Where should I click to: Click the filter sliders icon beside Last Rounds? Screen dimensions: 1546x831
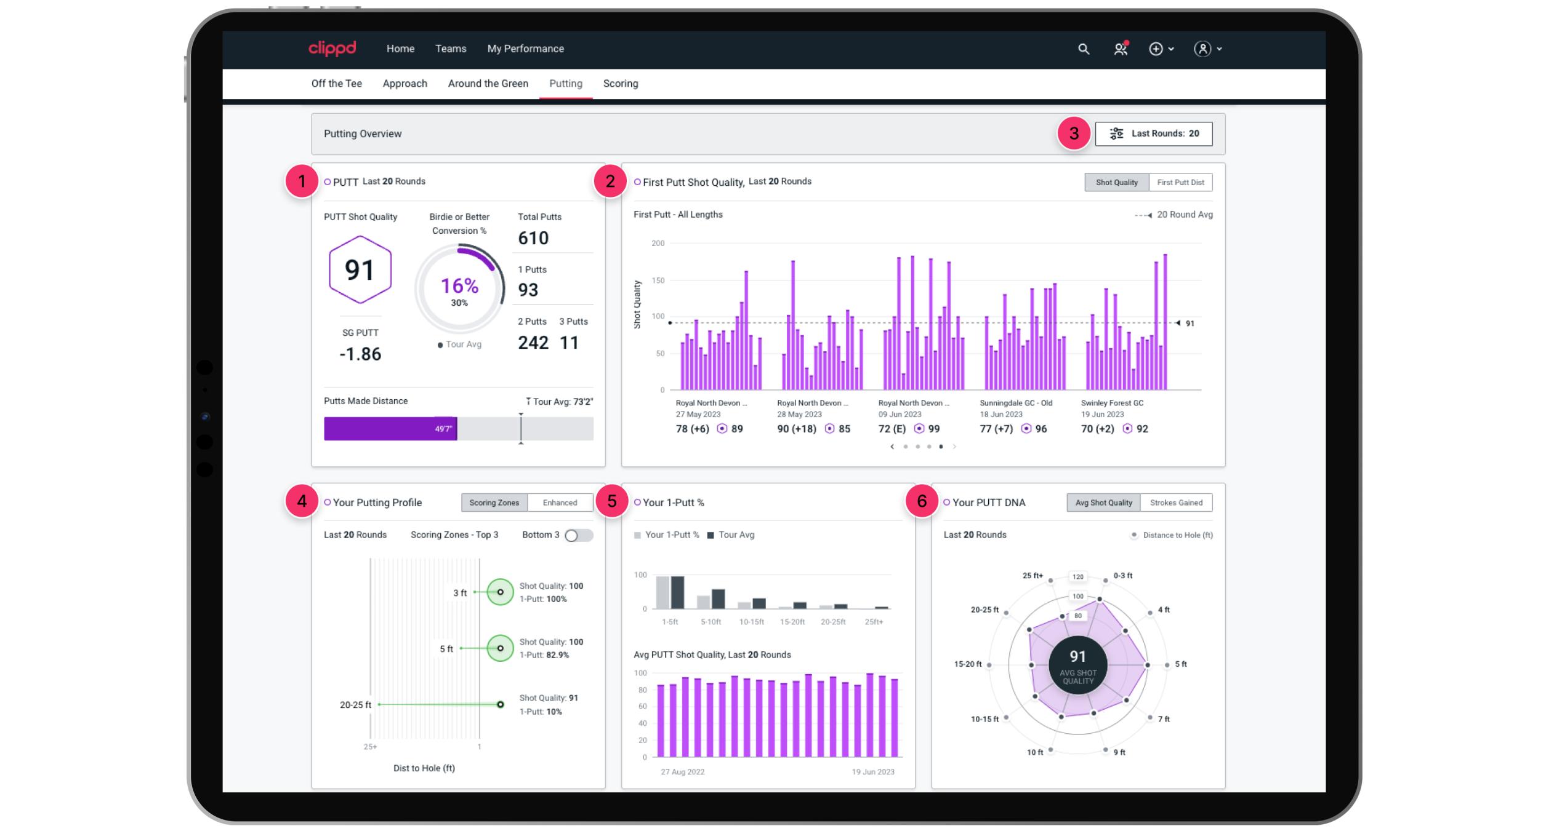pyautogui.click(x=1116, y=133)
